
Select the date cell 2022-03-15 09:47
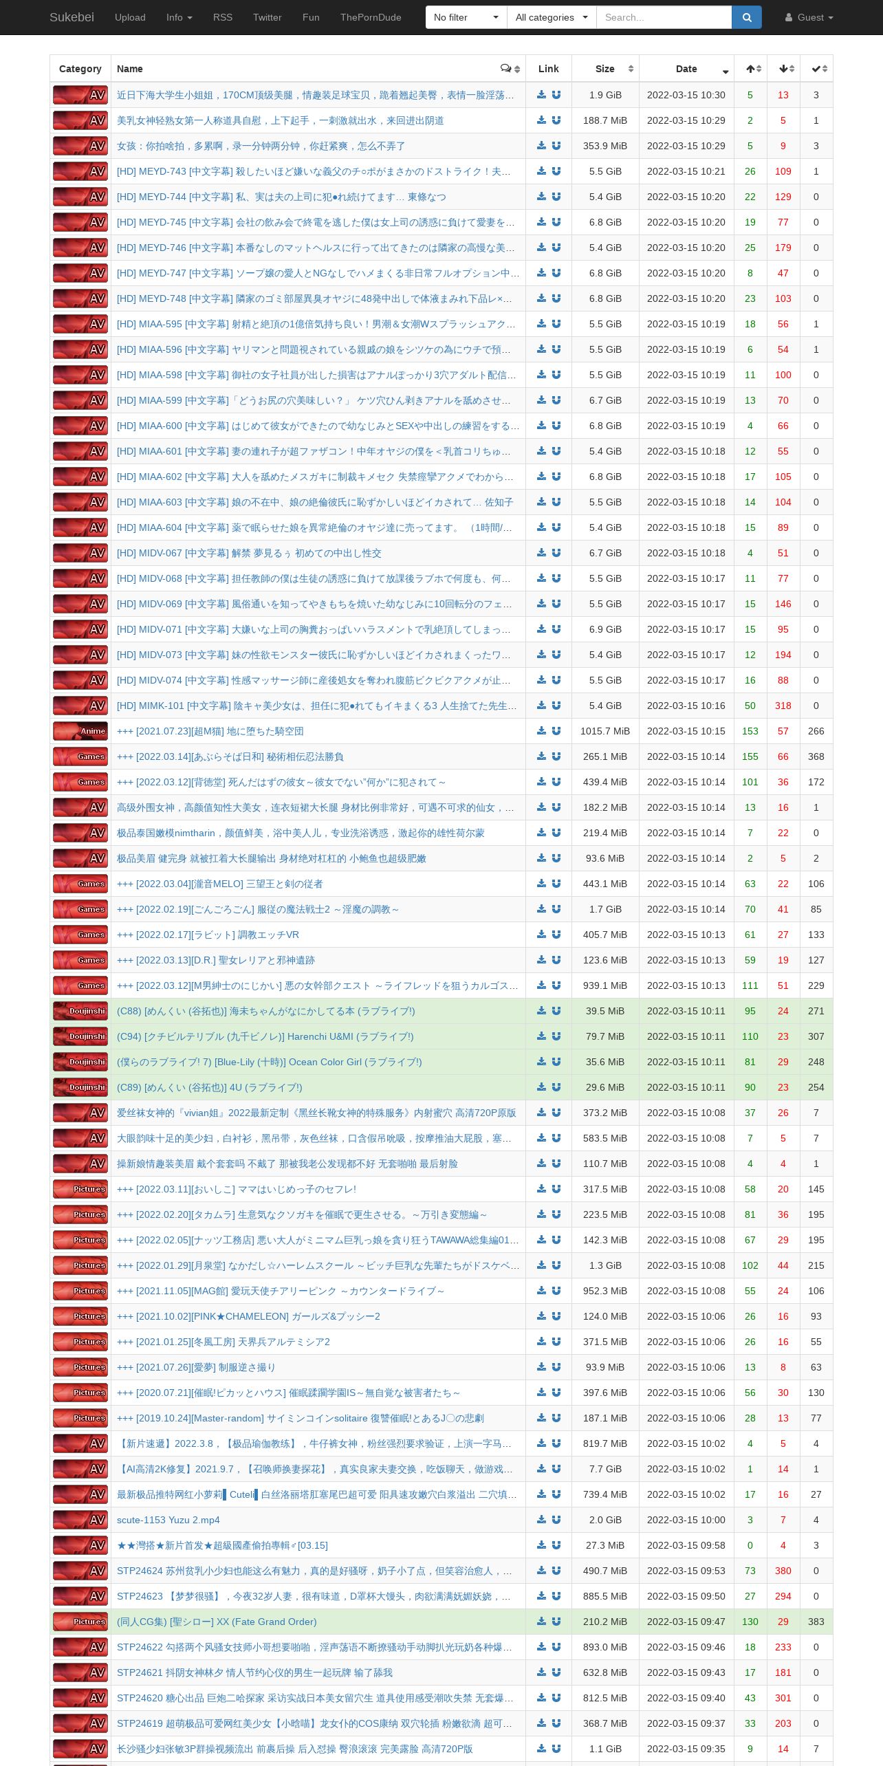click(686, 1622)
